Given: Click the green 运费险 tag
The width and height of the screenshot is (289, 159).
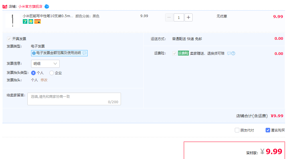Looking at the screenshot, I should (183, 53).
